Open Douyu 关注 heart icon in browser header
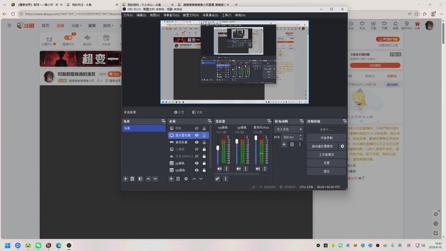Screen dimensions: 446x251 tap(362, 25)
